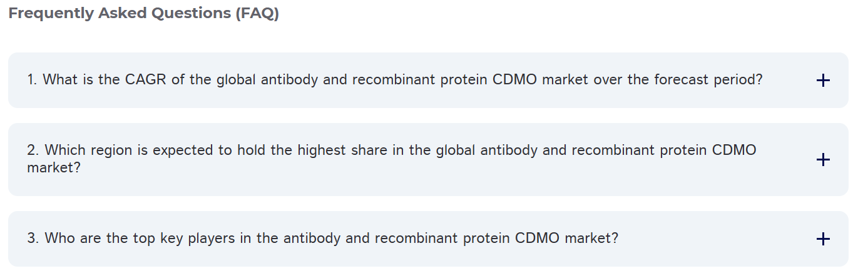This screenshot has height=276, width=858.
Task: Click 'forecast period?' in the first question
Action: pyautogui.click(x=708, y=80)
